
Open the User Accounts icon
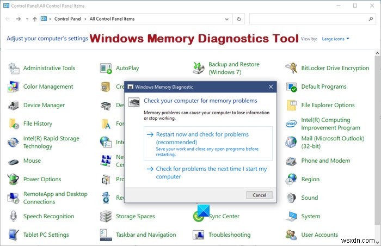click(x=291, y=235)
